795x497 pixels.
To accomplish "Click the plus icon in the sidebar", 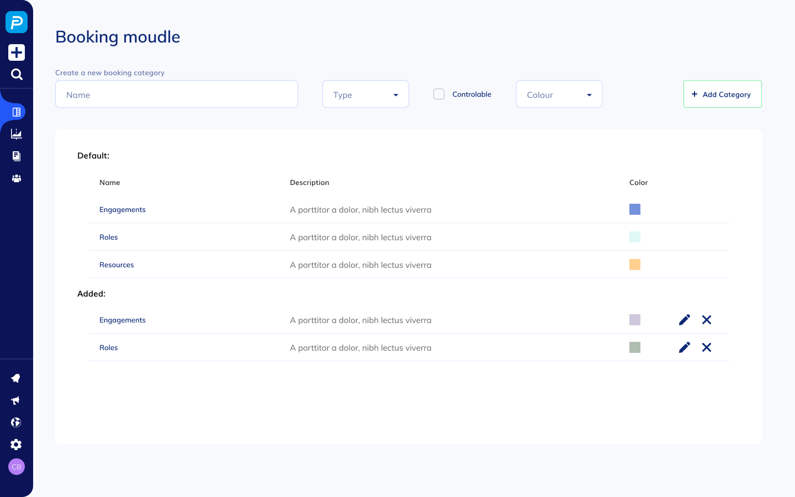I will tap(17, 52).
